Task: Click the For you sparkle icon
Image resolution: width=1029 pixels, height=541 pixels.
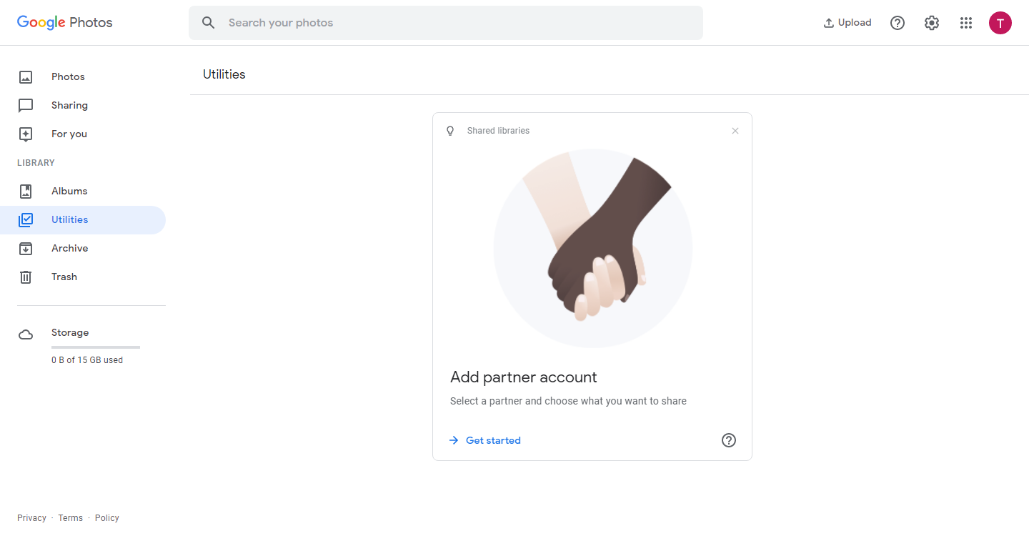Action: tap(26, 134)
